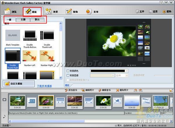Open the 效果 (Effects) section
The image size is (175, 128).
coord(52,11)
